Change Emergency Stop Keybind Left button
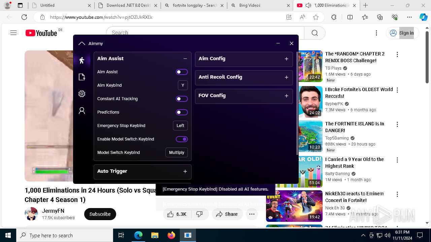This screenshot has width=431, height=242. [180, 126]
